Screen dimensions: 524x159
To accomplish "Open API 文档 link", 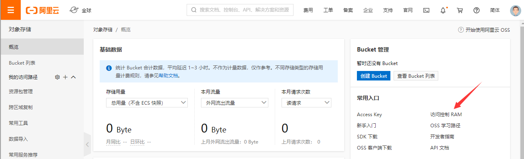I will (x=440, y=148).
